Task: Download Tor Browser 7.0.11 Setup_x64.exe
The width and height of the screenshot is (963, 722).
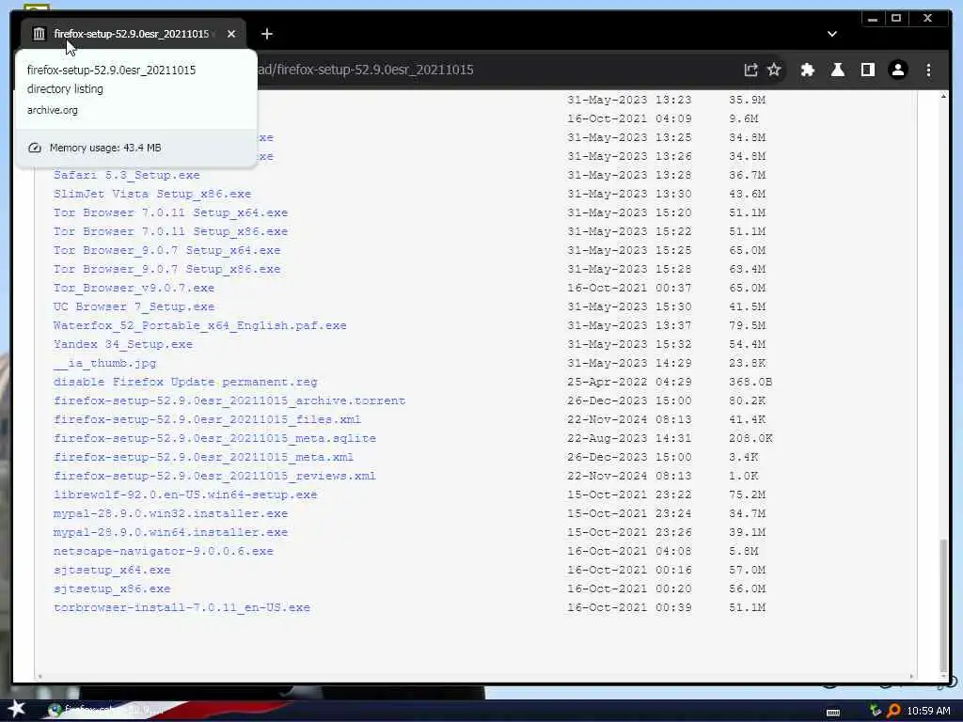Action: pos(171,213)
